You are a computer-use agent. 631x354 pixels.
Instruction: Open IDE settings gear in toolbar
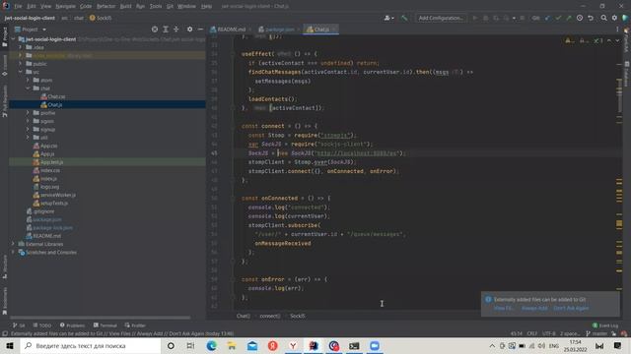614,18
